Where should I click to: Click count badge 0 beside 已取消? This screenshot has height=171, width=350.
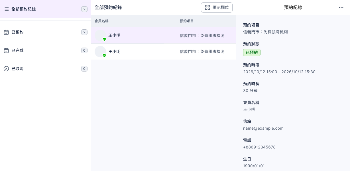[84, 69]
